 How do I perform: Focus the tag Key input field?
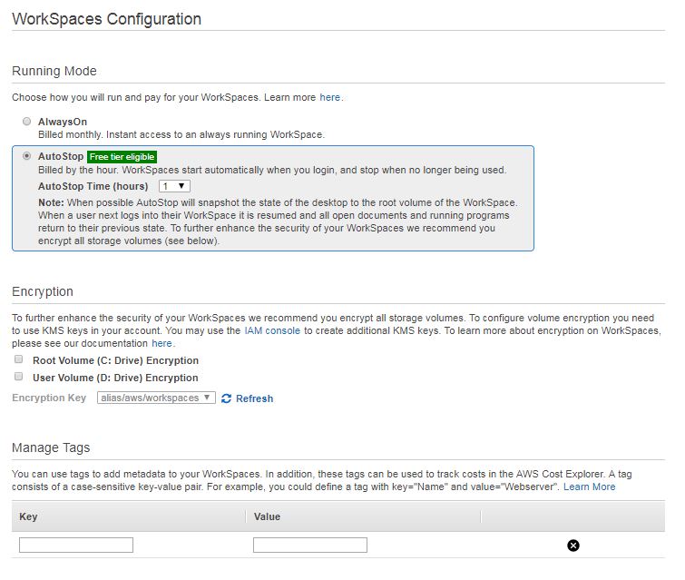(x=76, y=545)
